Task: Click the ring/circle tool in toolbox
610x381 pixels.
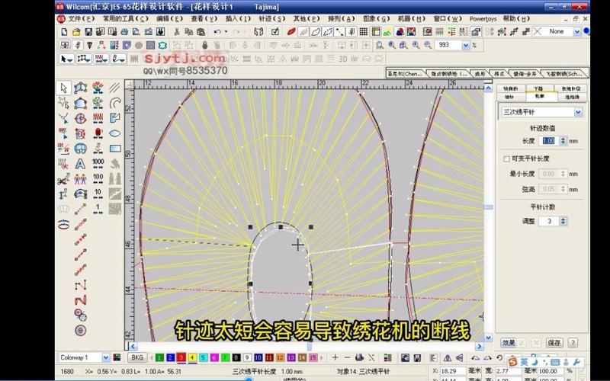Action: pyautogui.click(x=81, y=331)
